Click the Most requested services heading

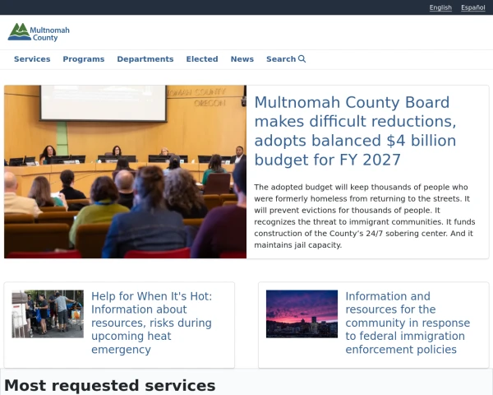click(x=110, y=386)
